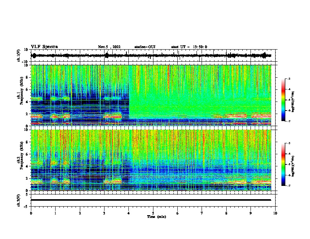
Task: Click the "-7" tick on the ch.1 colorbar
Action: [289, 121]
